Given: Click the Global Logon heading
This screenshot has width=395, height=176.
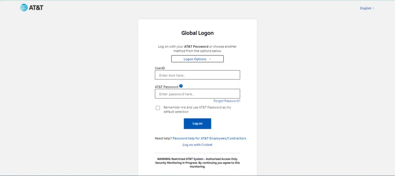Looking at the screenshot, I should [197, 33].
